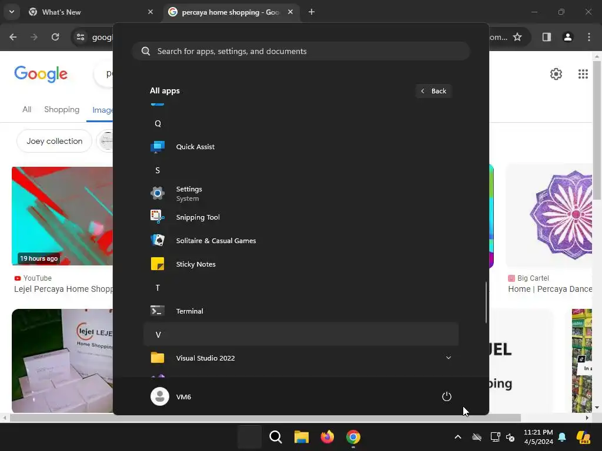Expand Visual Studio 2022 folder chevron
602x451 pixels.
(448, 358)
